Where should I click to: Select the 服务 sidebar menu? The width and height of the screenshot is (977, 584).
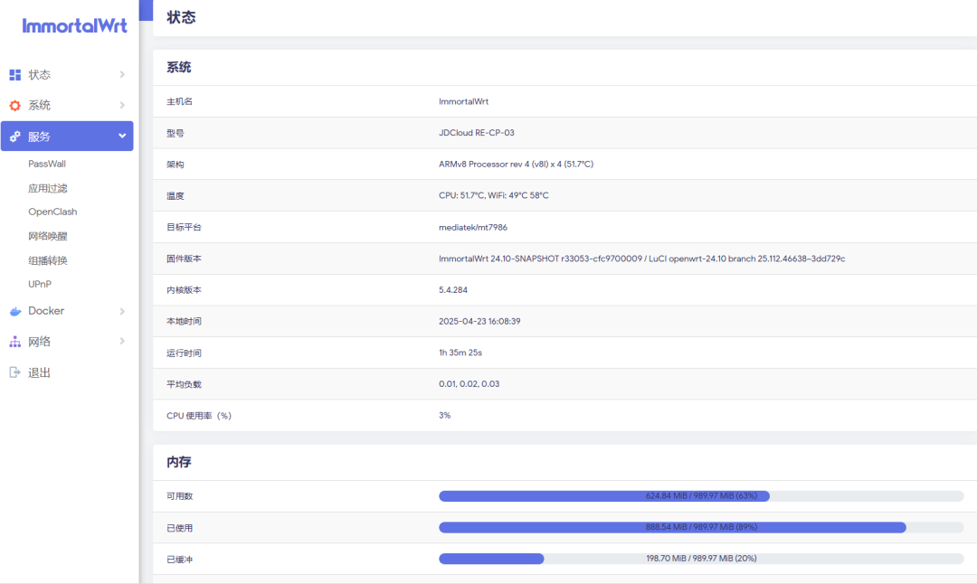[x=67, y=136]
